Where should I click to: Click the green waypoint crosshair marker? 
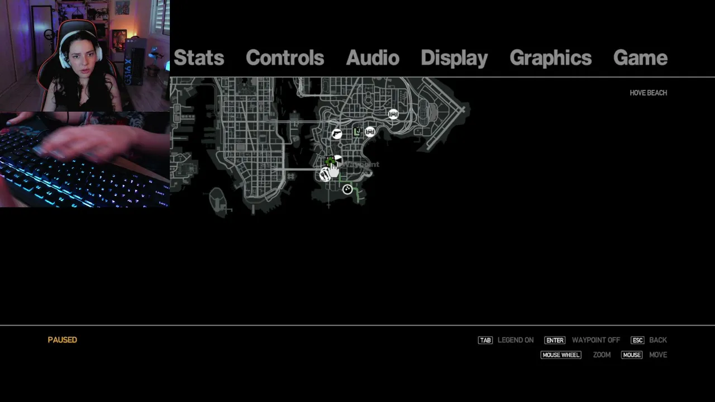(x=330, y=162)
